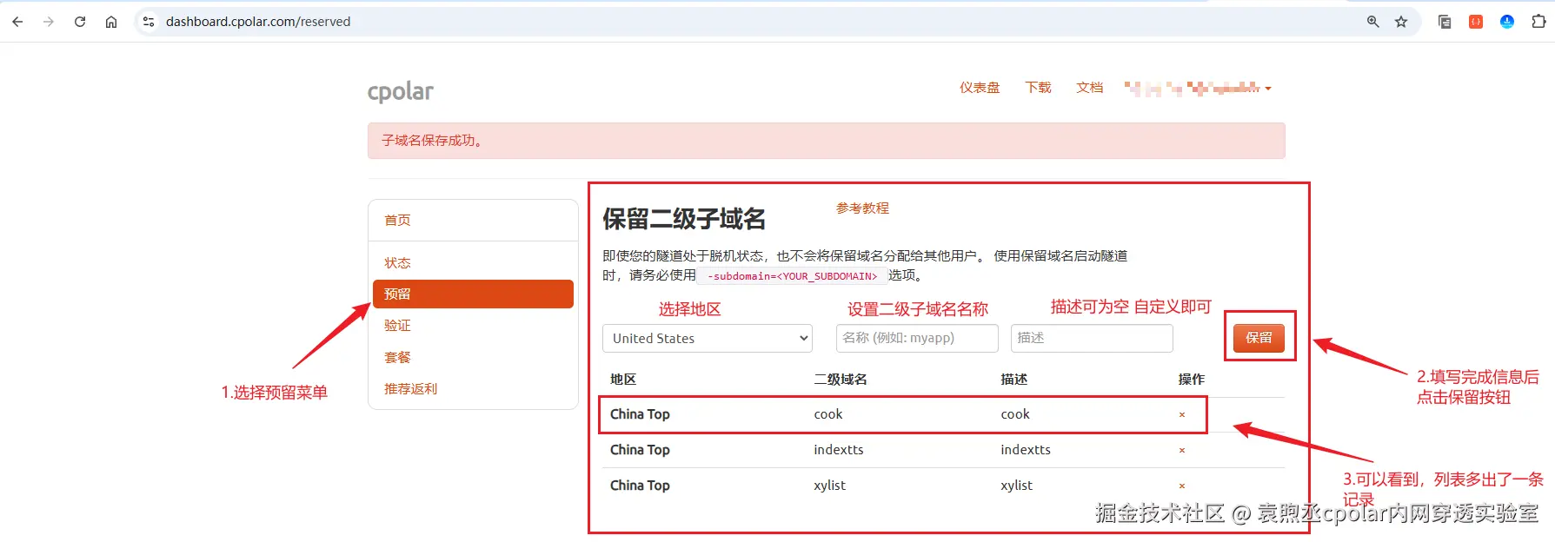The height and width of the screenshot is (542, 1555).
Task: Select the indextts subdomain name cell
Action: coord(839,450)
